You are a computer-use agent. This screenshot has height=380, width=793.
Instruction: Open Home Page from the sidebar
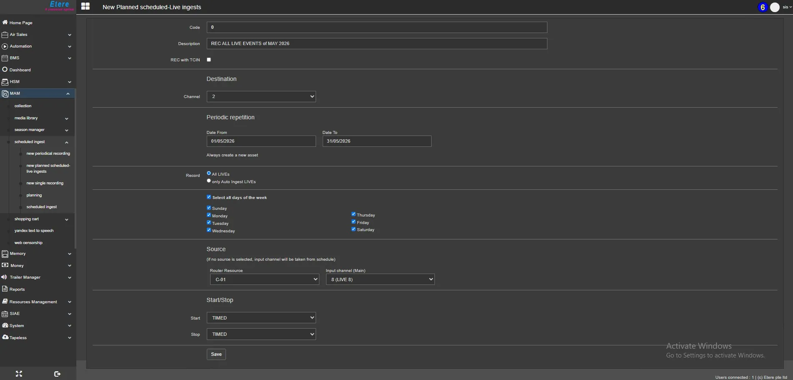click(x=21, y=23)
